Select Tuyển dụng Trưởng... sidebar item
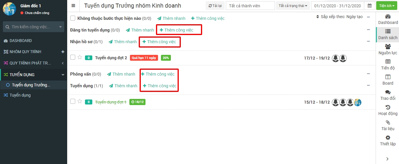 click(x=31, y=85)
